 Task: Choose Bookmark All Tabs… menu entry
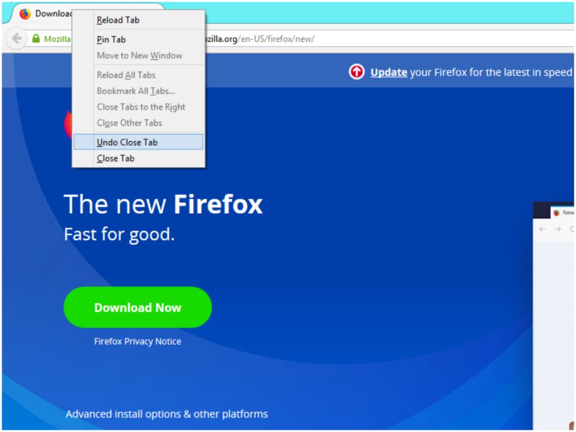coord(138,91)
